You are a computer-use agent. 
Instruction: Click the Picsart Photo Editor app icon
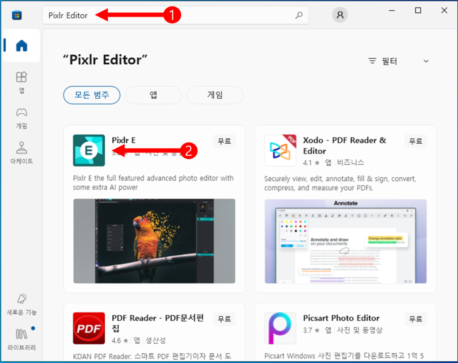click(280, 328)
